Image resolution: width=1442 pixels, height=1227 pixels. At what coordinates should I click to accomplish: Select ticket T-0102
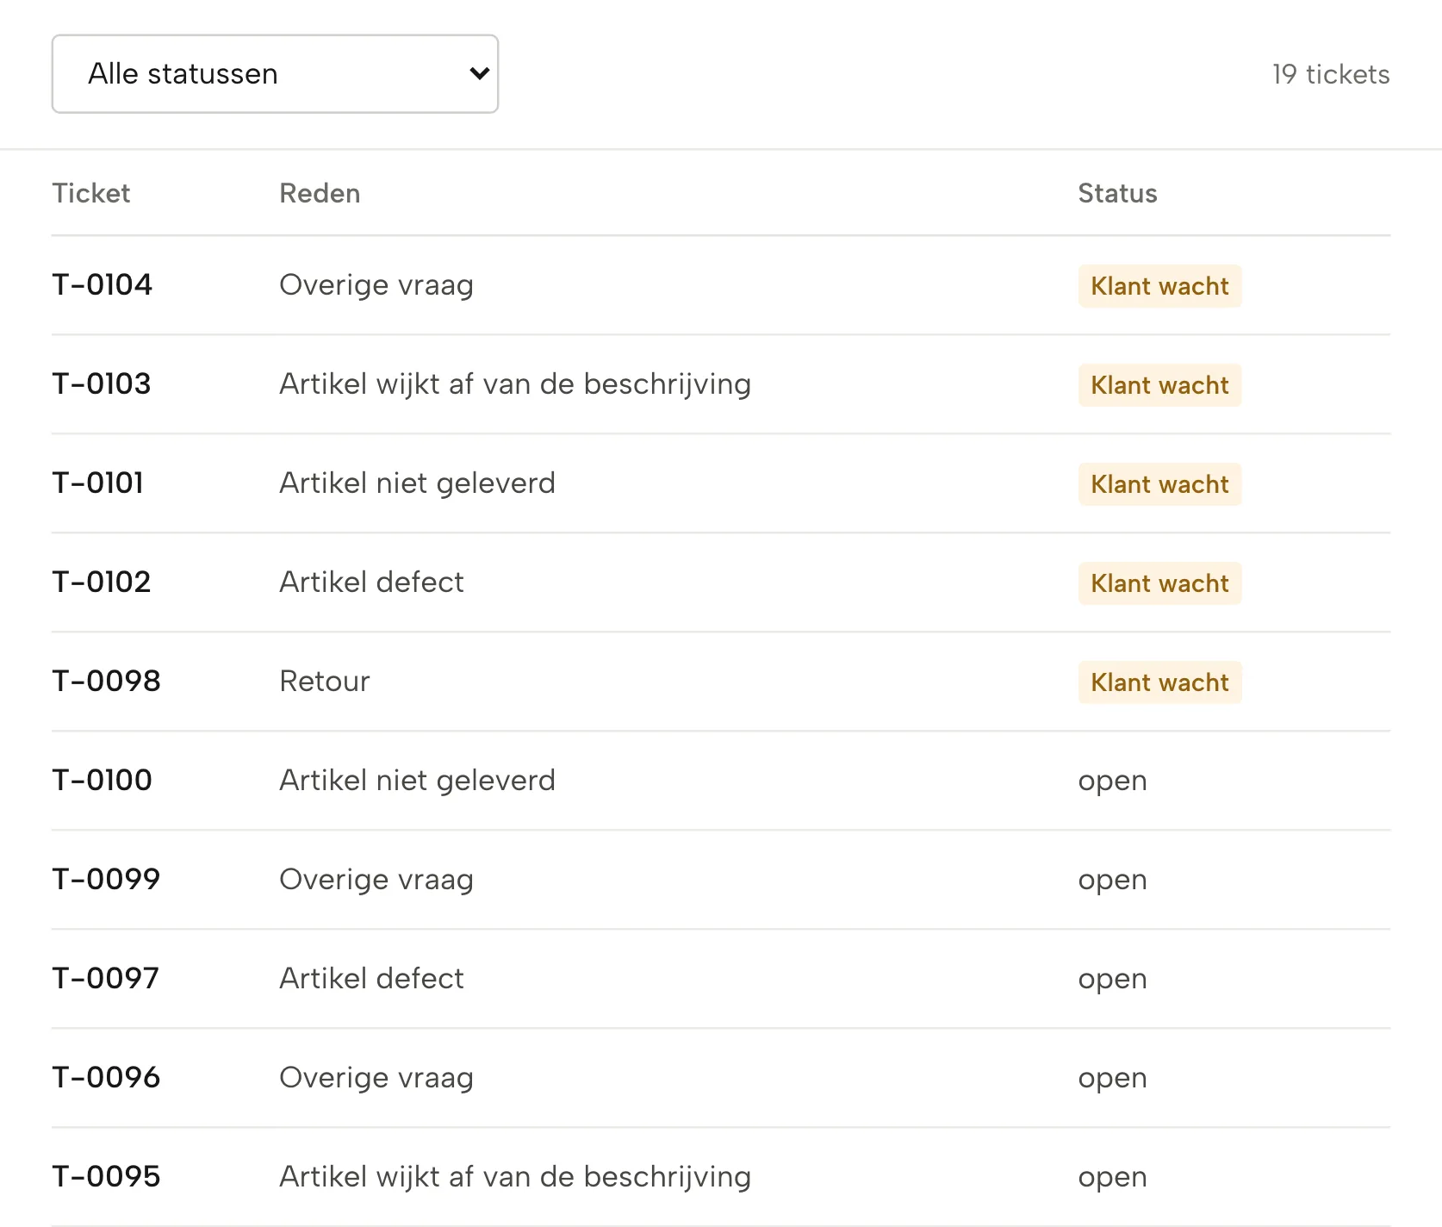102,582
